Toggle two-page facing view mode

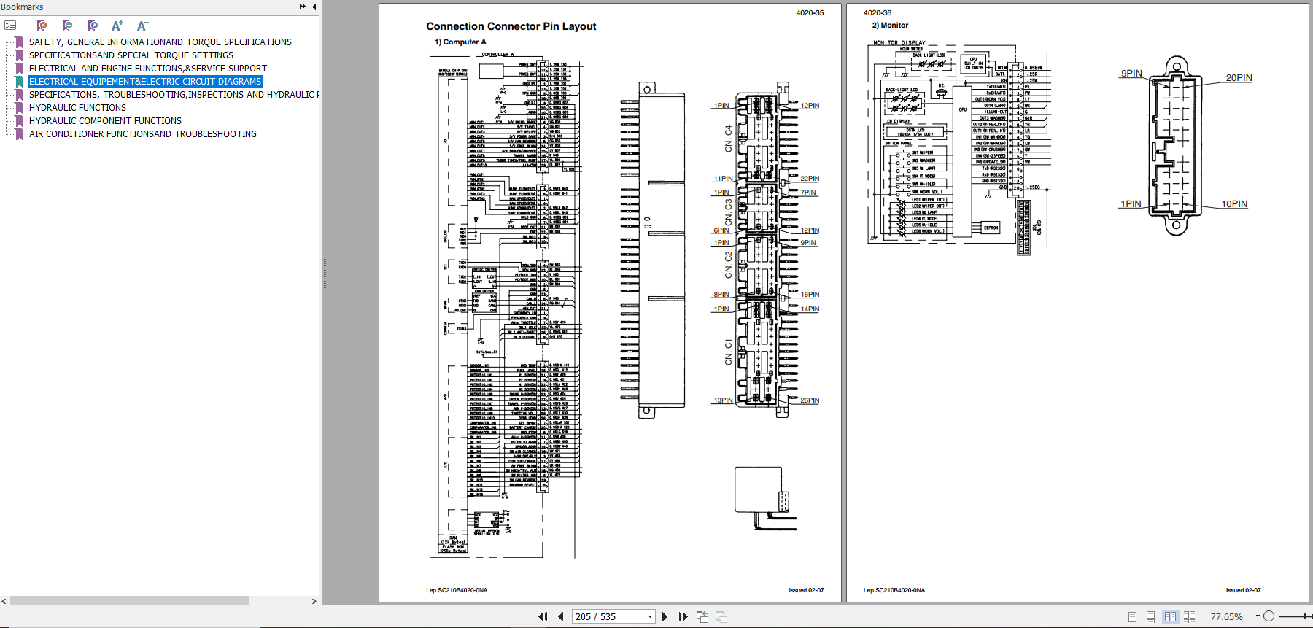pyautogui.click(x=1170, y=616)
